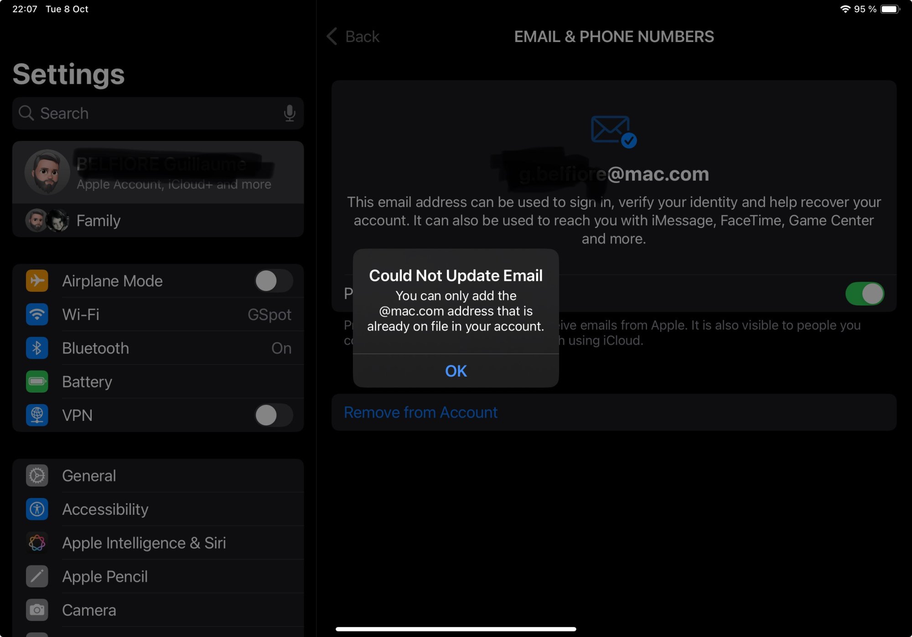Tap the General gear icon
The image size is (912, 637).
[x=37, y=476]
